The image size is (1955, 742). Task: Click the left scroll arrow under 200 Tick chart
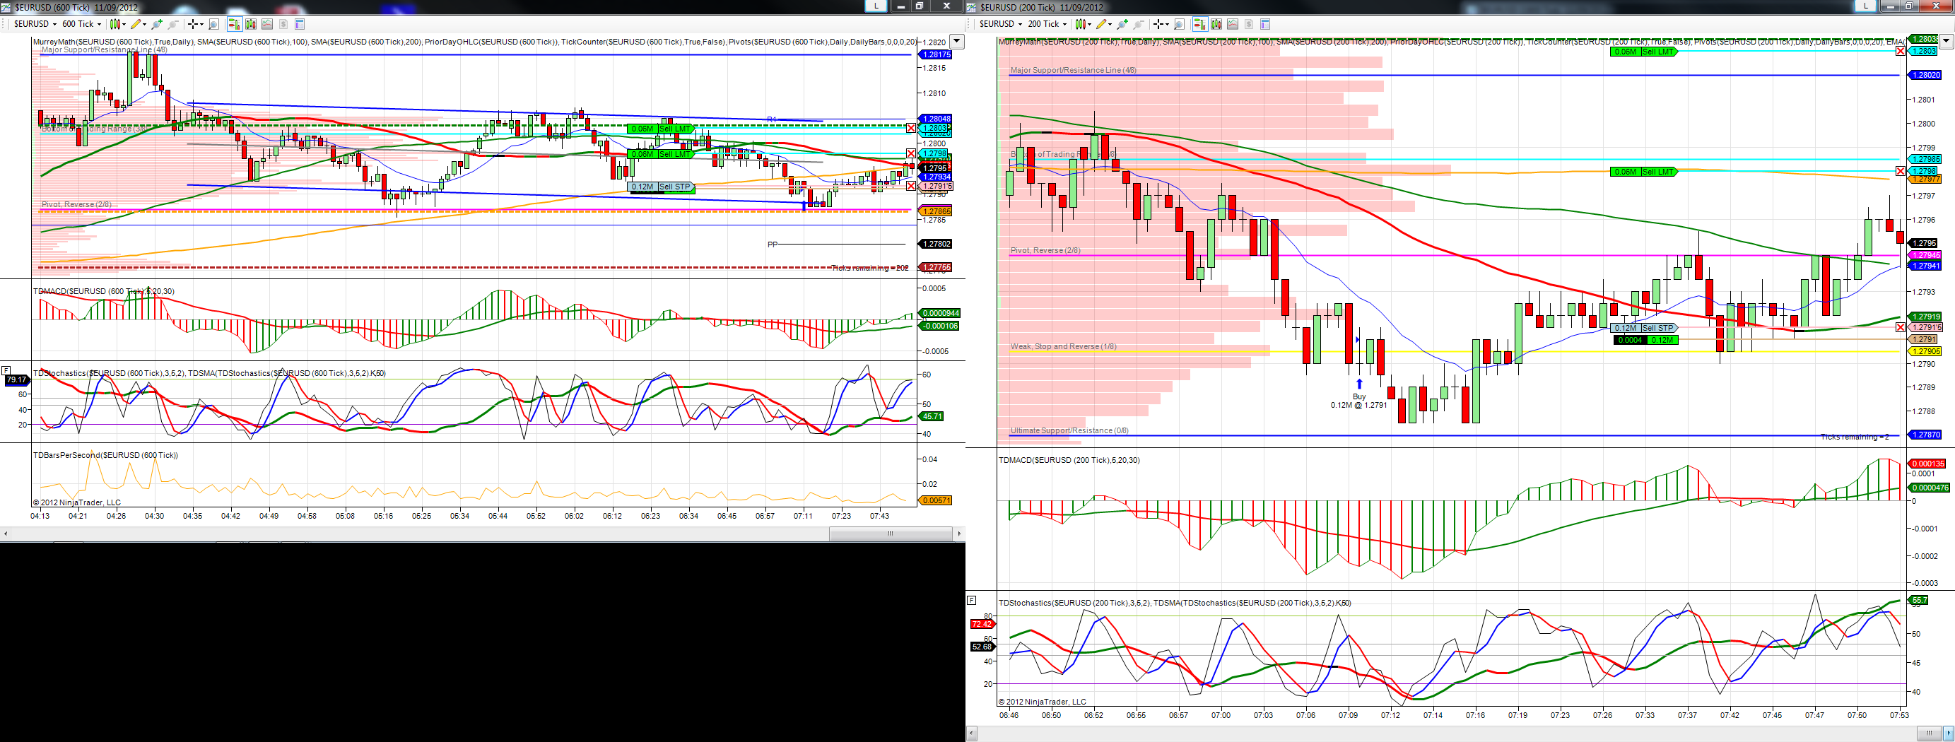pos(970,733)
